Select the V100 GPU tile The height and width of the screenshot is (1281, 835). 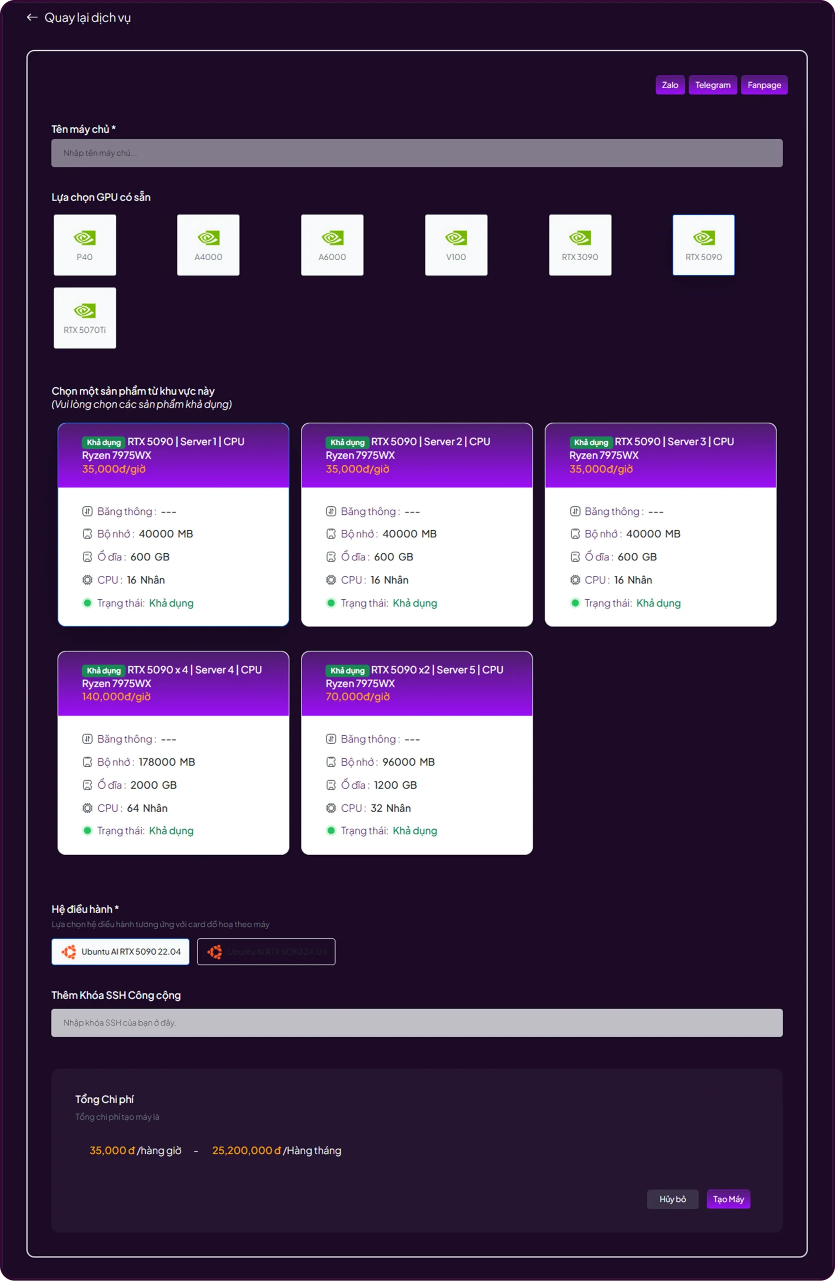tap(456, 245)
